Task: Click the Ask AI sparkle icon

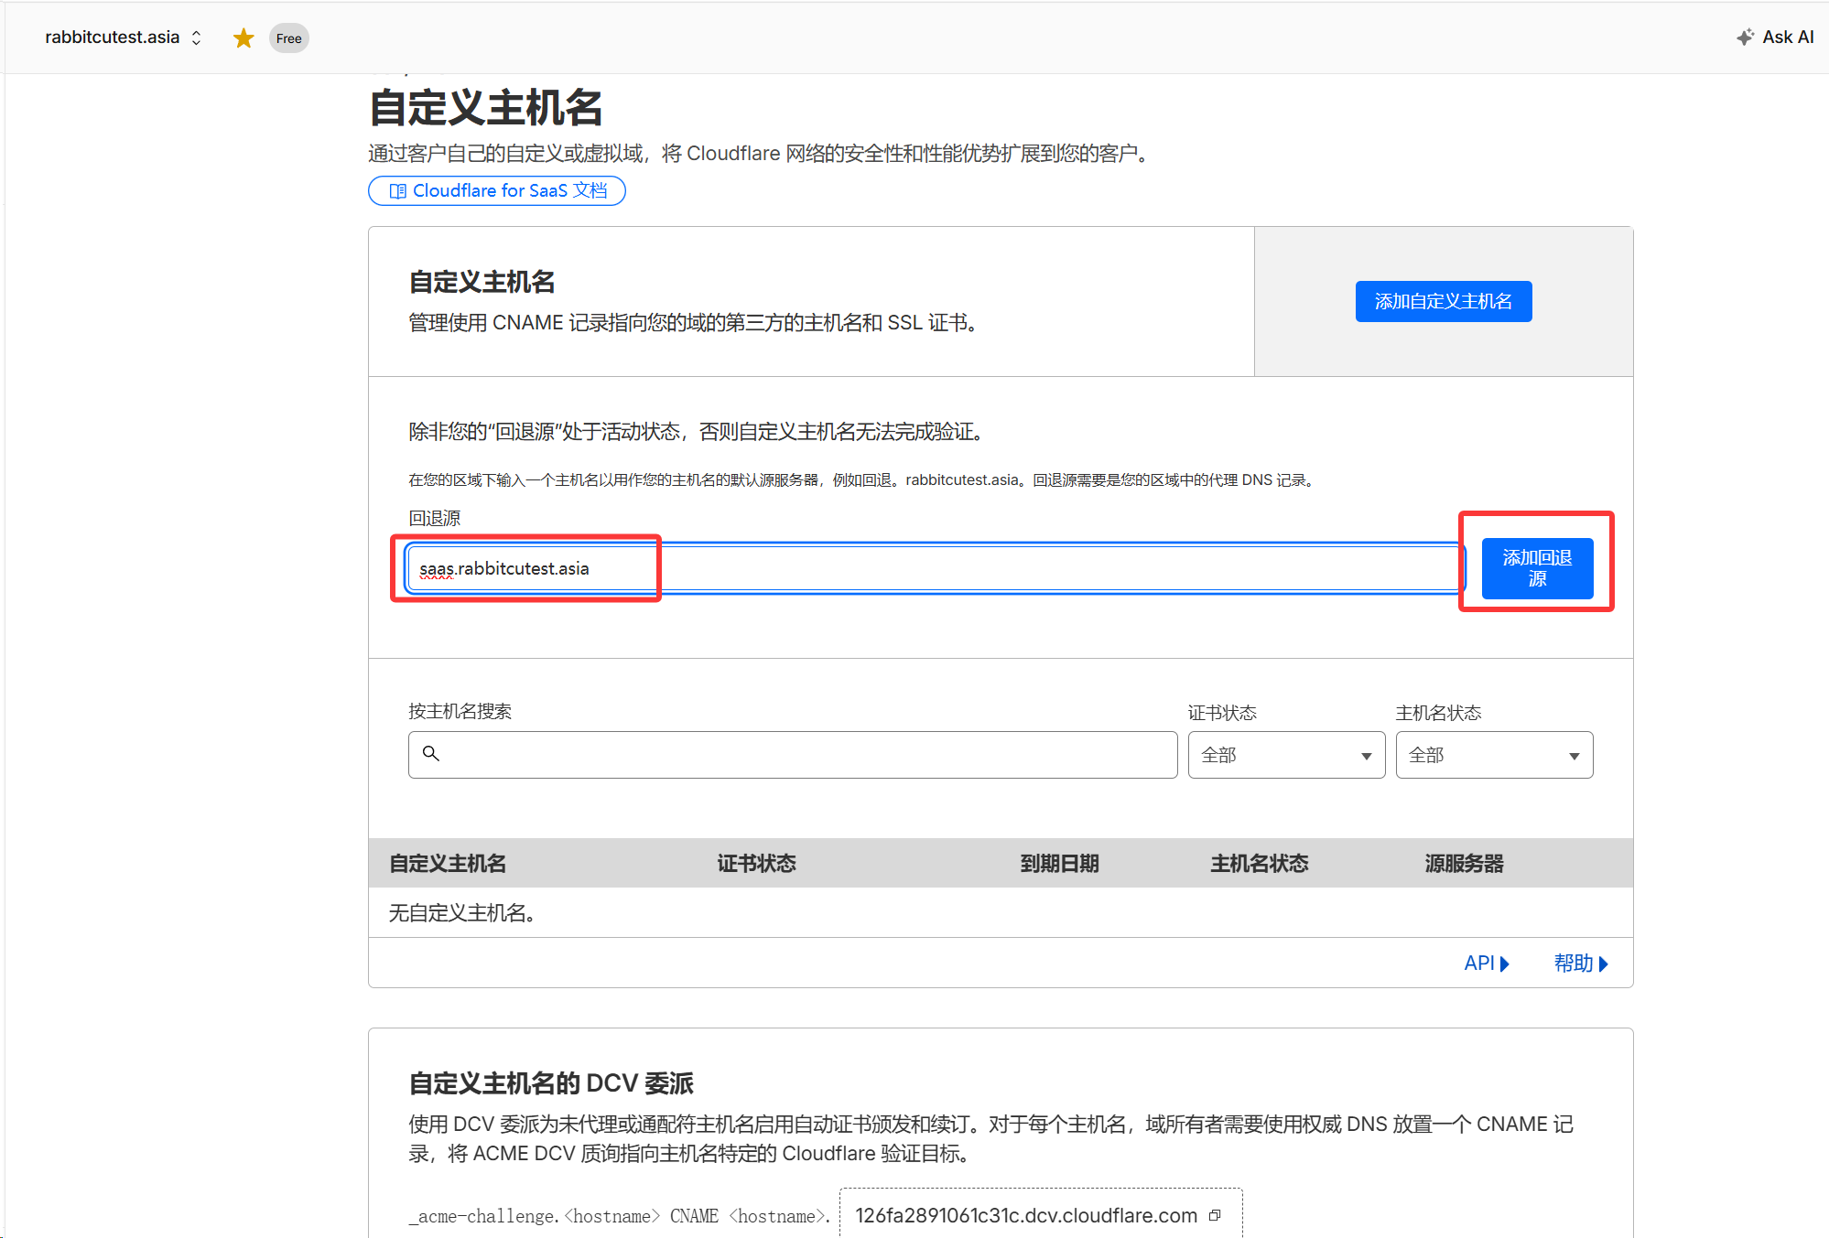Action: coord(1745,38)
